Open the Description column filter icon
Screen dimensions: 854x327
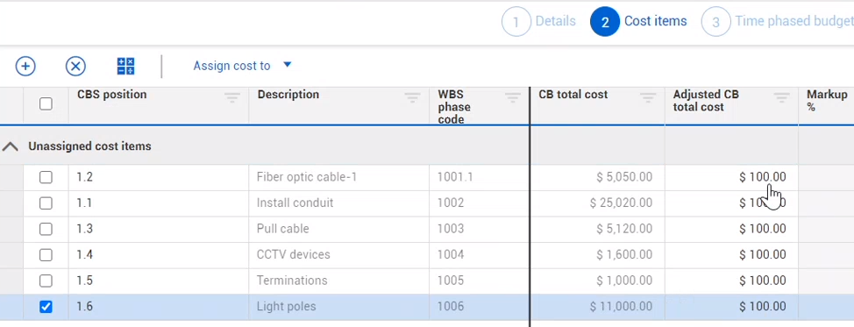tap(412, 97)
